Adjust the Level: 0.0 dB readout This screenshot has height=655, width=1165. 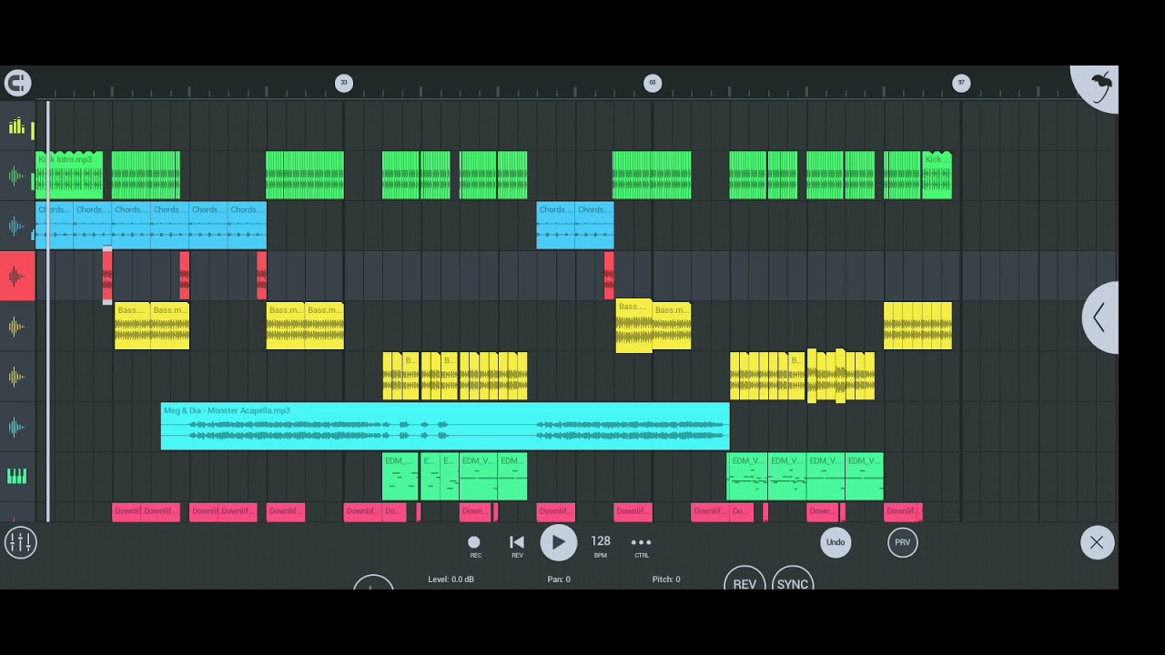451,579
